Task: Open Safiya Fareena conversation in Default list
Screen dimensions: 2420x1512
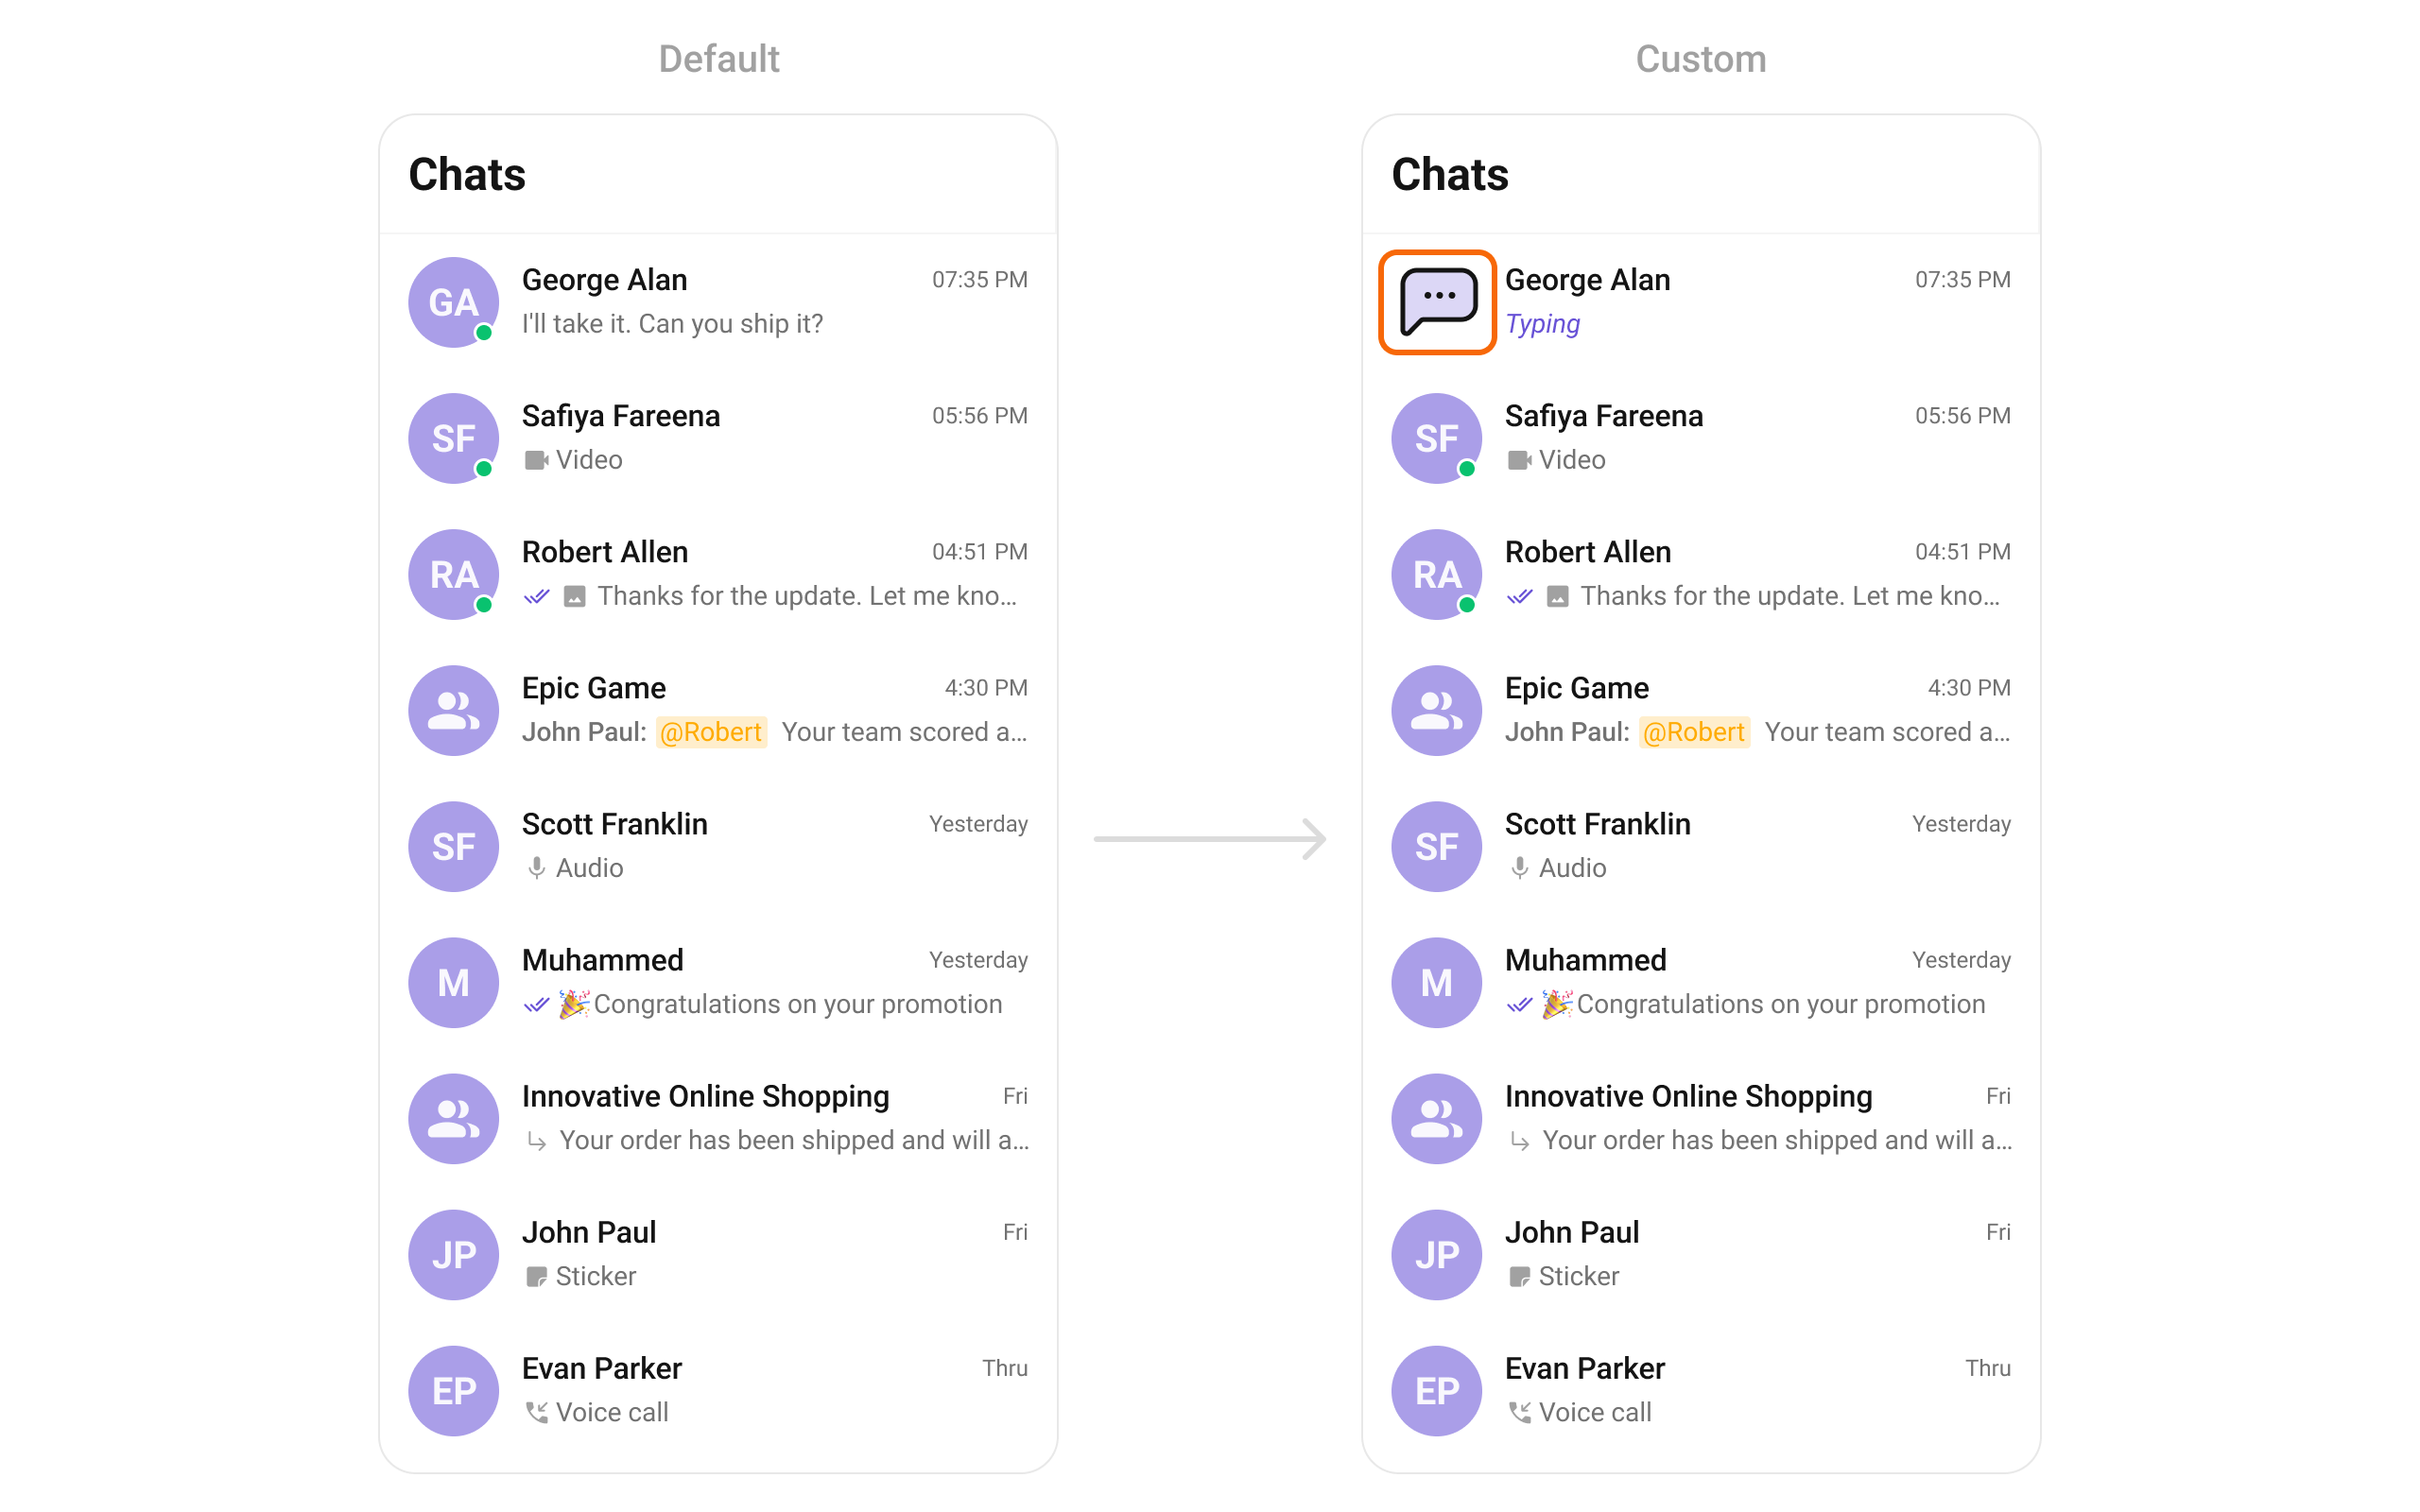Action: (x=718, y=438)
